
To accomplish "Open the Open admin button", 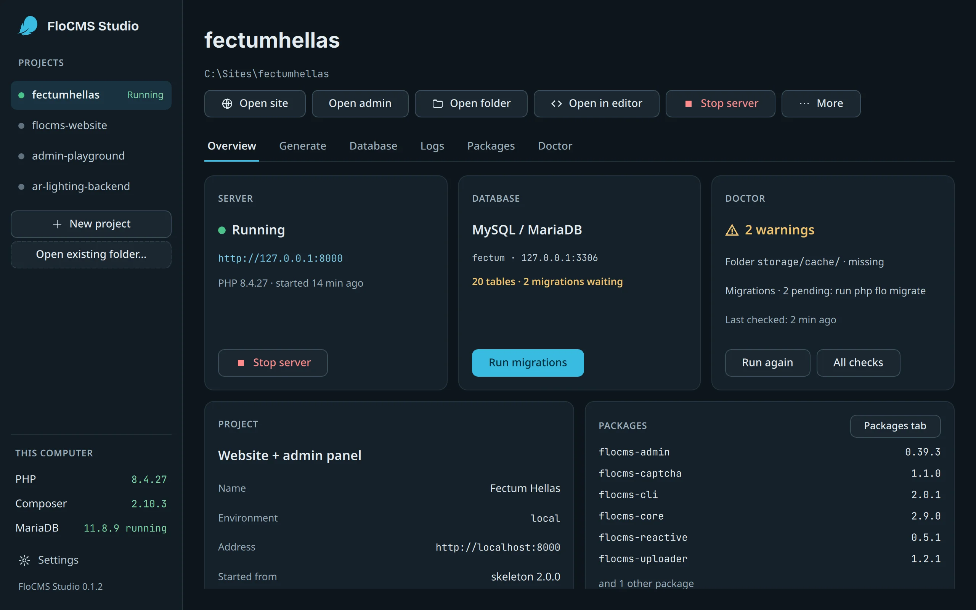I will click(360, 104).
